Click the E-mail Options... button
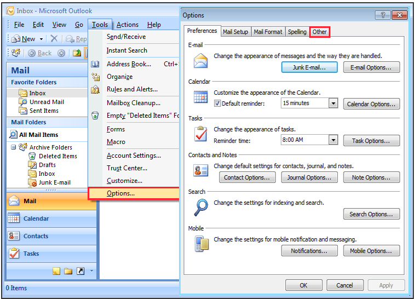This screenshot has height=299, width=415. (371, 67)
